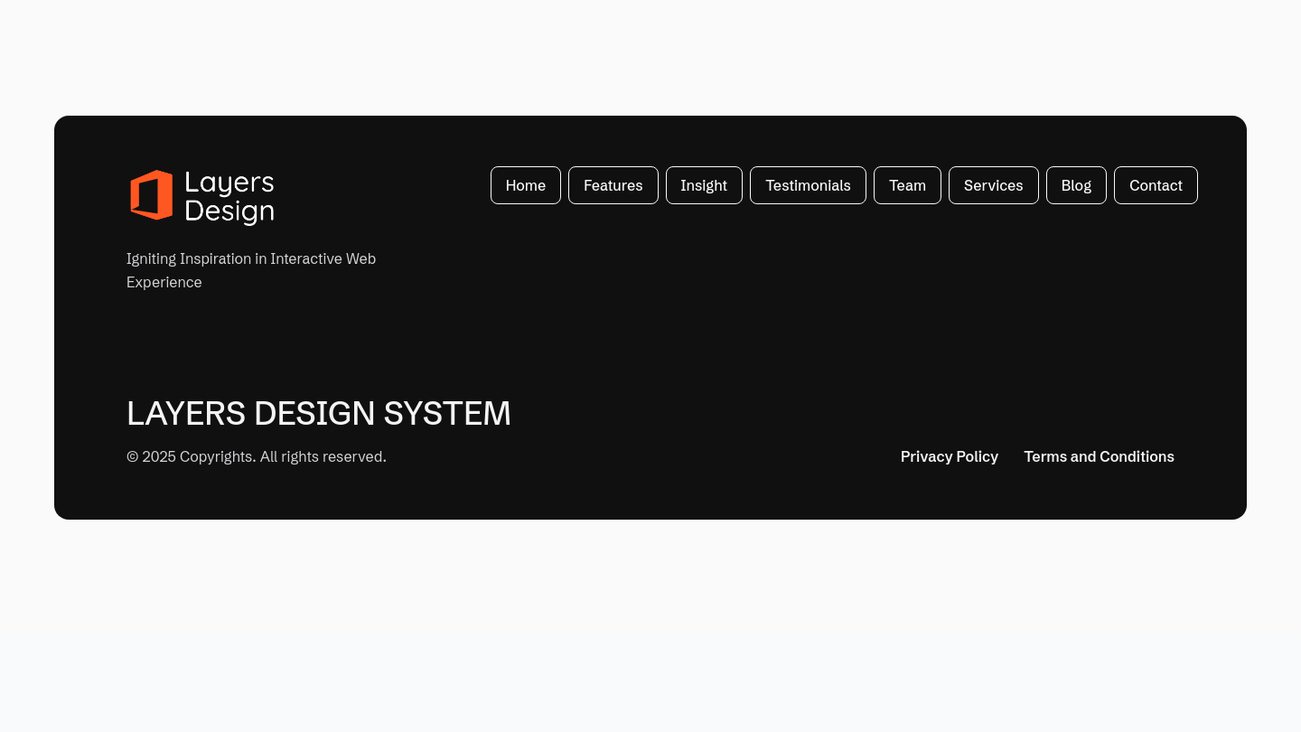Read the Privacy Policy
Viewport: 1301px width, 732px height.
tap(950, 456)
